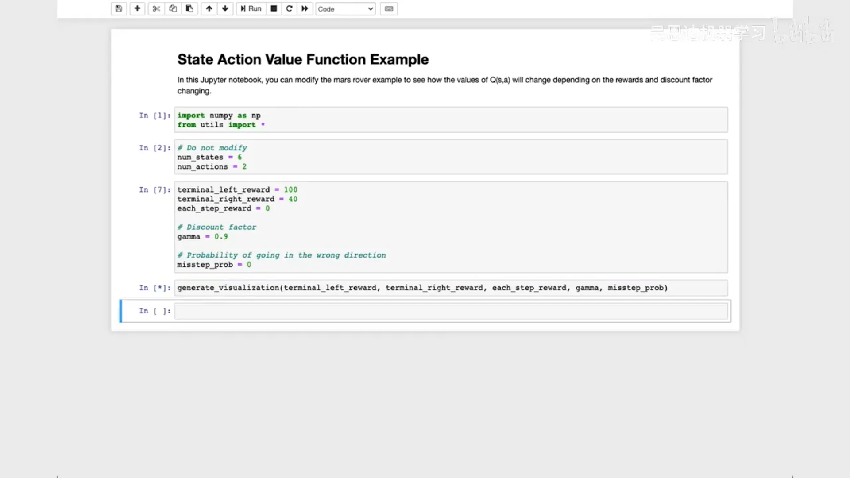Viewport: 850px width, 478px height.
Task: Cut selected cells with scissors icon
Action: tap(156, 8)
